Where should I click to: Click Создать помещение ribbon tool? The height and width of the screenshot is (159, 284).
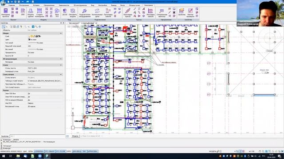39,13
